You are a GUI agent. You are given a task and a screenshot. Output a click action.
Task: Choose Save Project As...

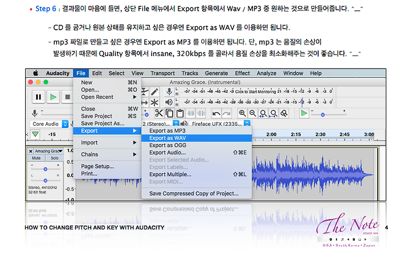pyautogui.click(x=107, y=123)
